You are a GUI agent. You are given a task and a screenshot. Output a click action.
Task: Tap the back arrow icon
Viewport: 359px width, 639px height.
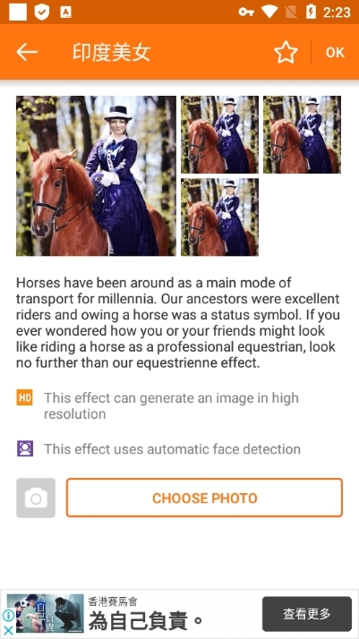click(27, 52)
